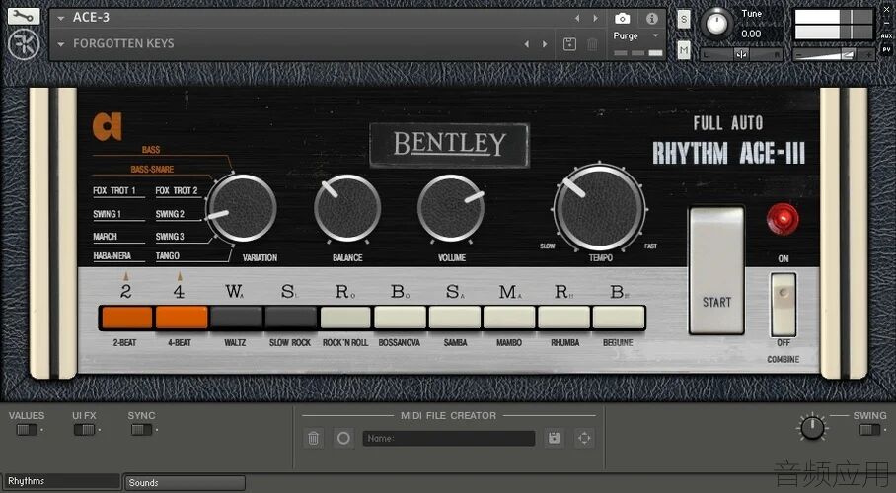Mute the instrument with M button
Image resolution: width=896 pixels, height=493 pixels.
click(684, 50)
